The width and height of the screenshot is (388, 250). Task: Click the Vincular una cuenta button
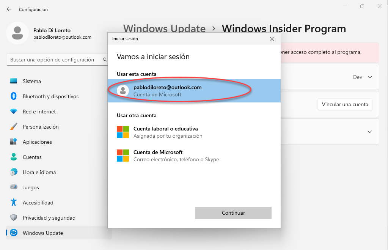pos(345,104)
